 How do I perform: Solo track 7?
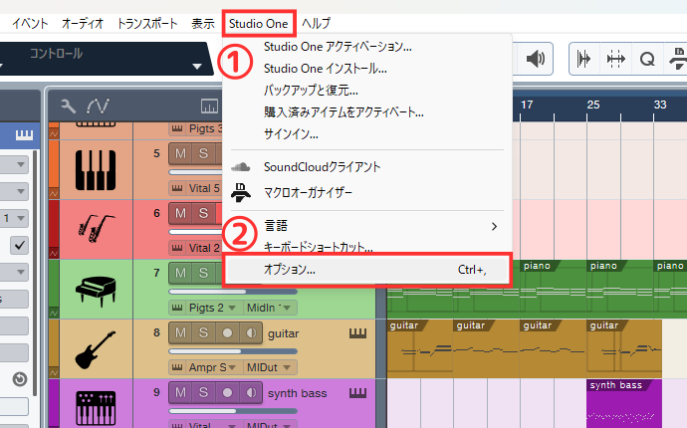203,273
